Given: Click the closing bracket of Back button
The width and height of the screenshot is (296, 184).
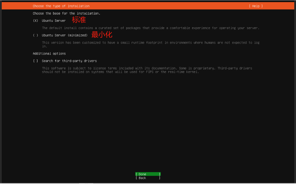Looking at the screenshot, I should (x=160, y=178).
